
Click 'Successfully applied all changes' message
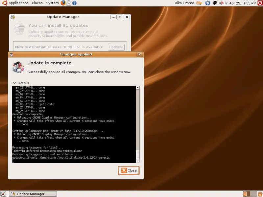point(79,72)
